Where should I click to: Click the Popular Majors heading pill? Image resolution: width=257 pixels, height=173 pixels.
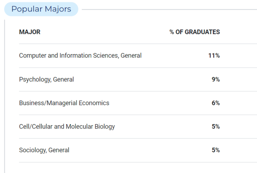[x=41, y=9]
